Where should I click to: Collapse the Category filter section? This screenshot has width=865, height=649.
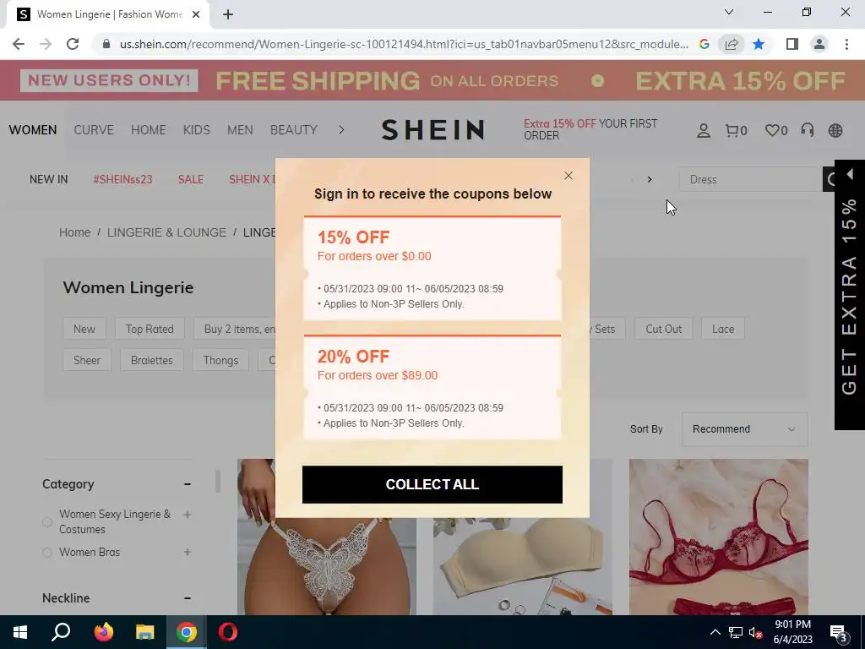click(188, 484)
